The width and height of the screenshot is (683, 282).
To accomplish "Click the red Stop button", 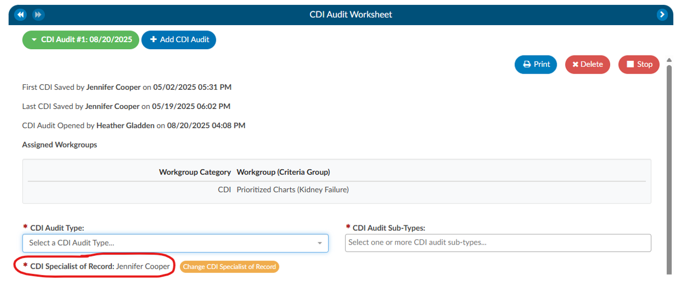I will tap(639, 65).
